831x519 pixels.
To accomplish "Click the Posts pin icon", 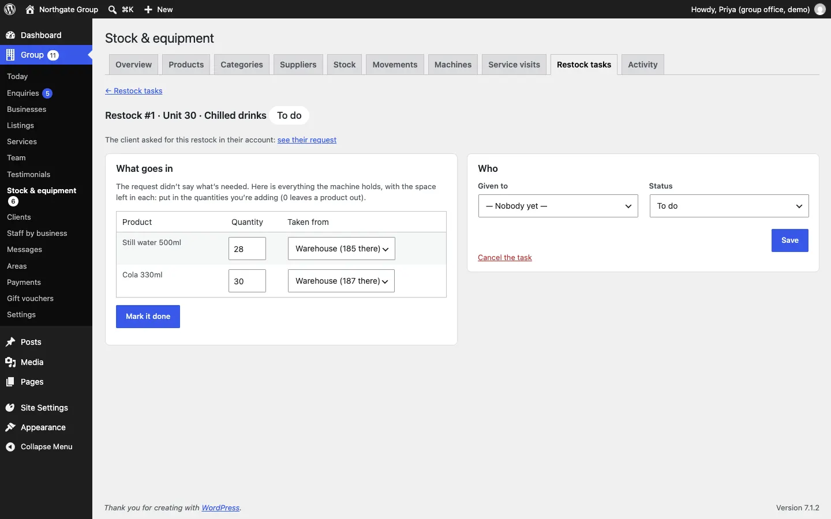I will pyautogui.click(x=10, y=342).
